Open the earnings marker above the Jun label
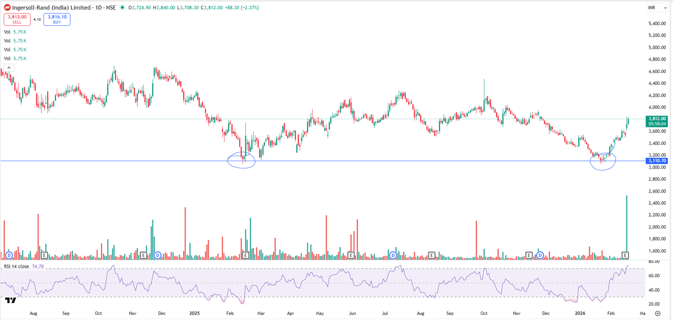The height and width of the screenshot is (320, 673). click(351, 255)
